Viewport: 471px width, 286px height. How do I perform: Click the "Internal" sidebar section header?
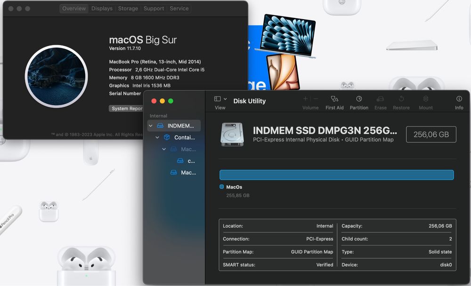158,116
